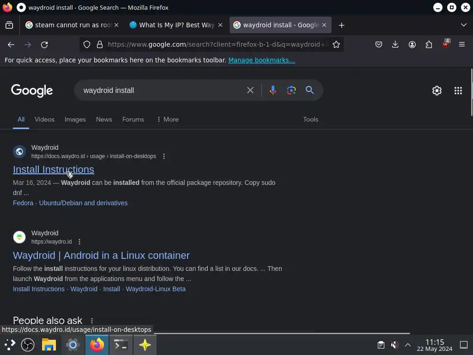Save page to Pocket
473x355 pixels.
(x=379, y=45)
